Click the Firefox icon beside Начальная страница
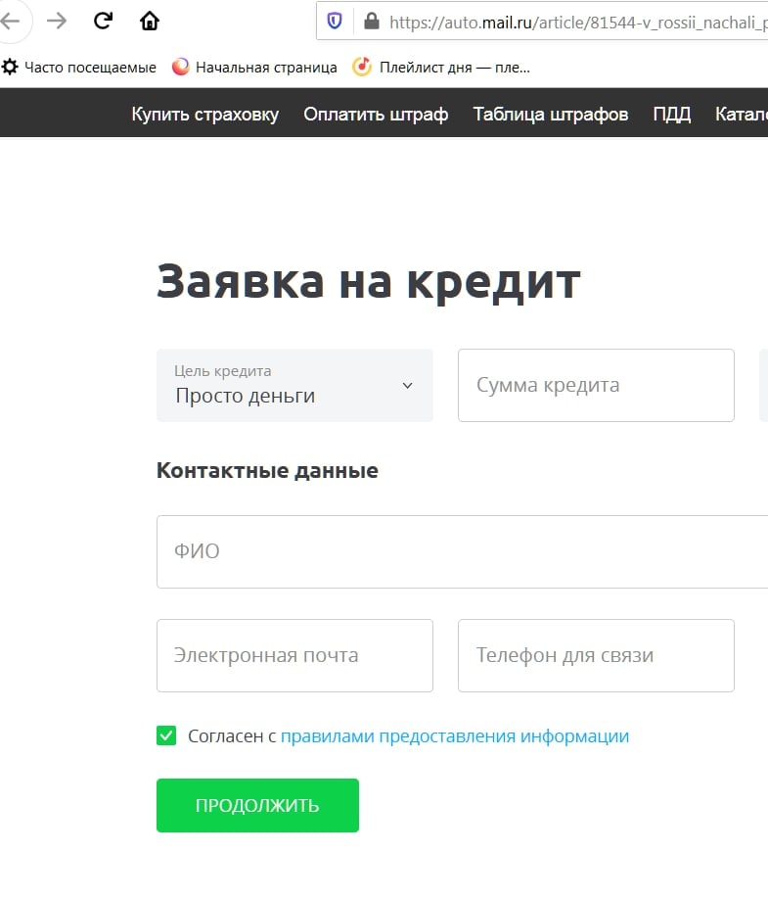Image resolution: width=768 pixels, height=900 pixels. [181, 68]
